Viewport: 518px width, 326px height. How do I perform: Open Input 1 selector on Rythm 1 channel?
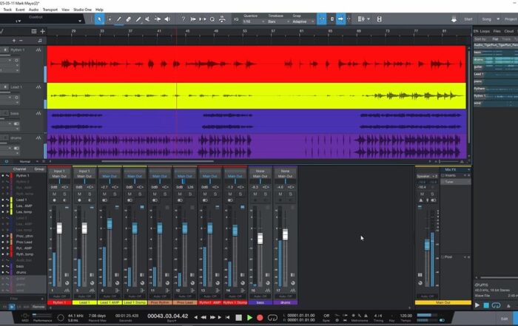pyautogui.click(x=59, y=172)
